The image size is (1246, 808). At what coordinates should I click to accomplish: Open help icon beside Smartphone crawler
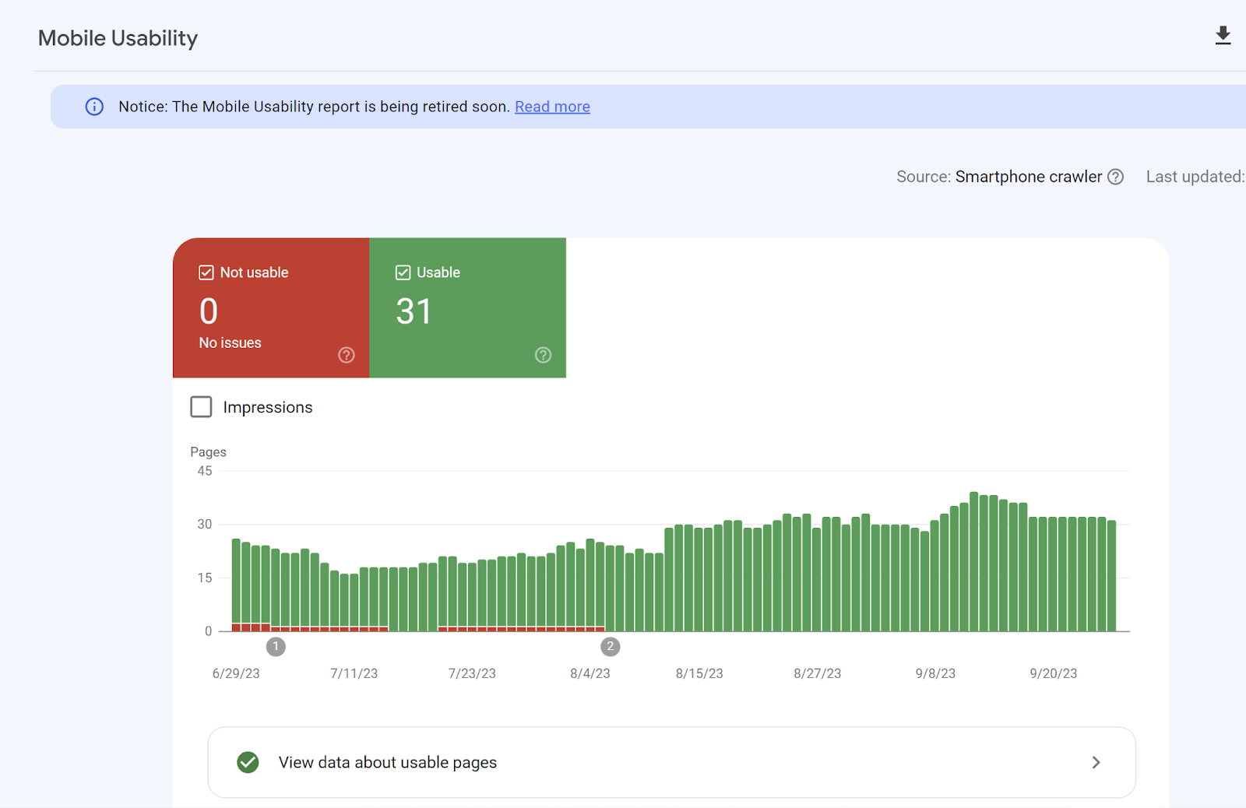click(x=1115, y=177)
